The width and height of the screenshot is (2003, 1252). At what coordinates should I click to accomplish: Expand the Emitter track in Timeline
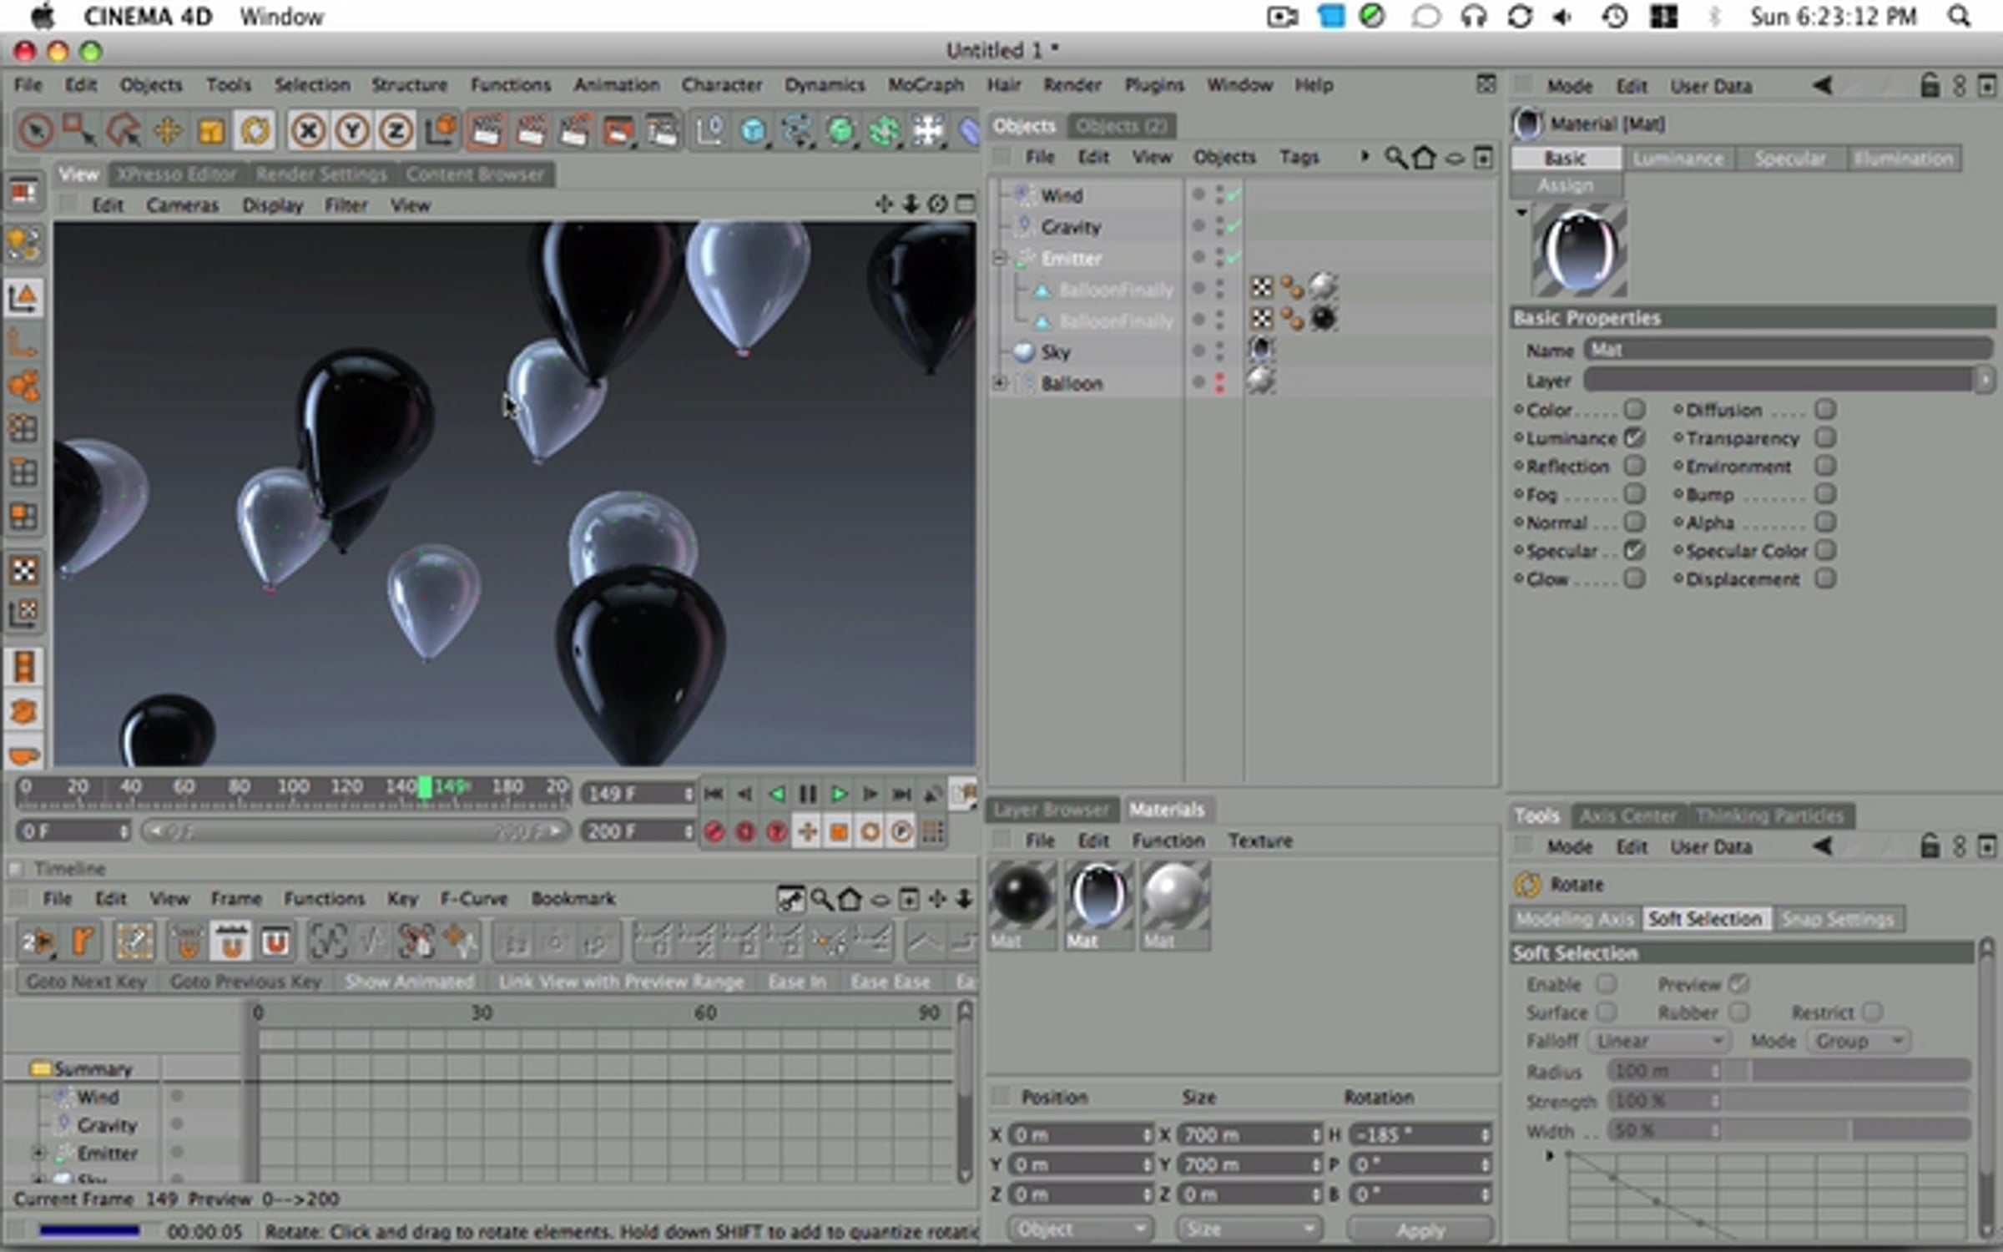(x=38, y=1154)
